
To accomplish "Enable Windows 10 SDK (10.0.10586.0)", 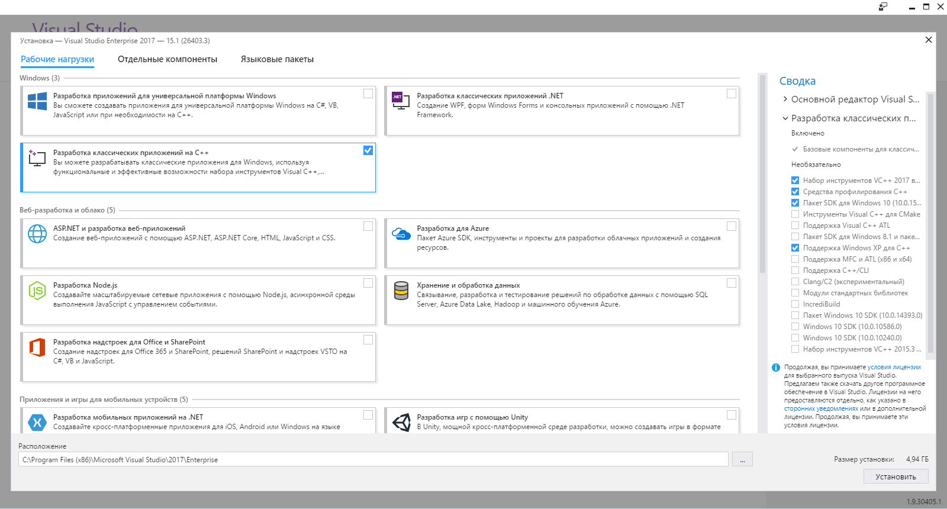I will click(x=795, y=327).
